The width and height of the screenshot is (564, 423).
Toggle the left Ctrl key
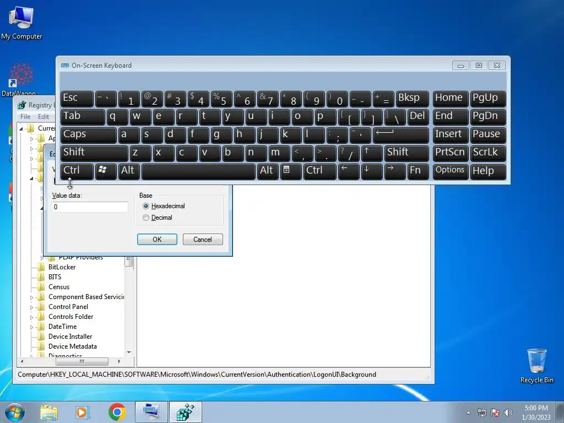(x=77, y=171)
